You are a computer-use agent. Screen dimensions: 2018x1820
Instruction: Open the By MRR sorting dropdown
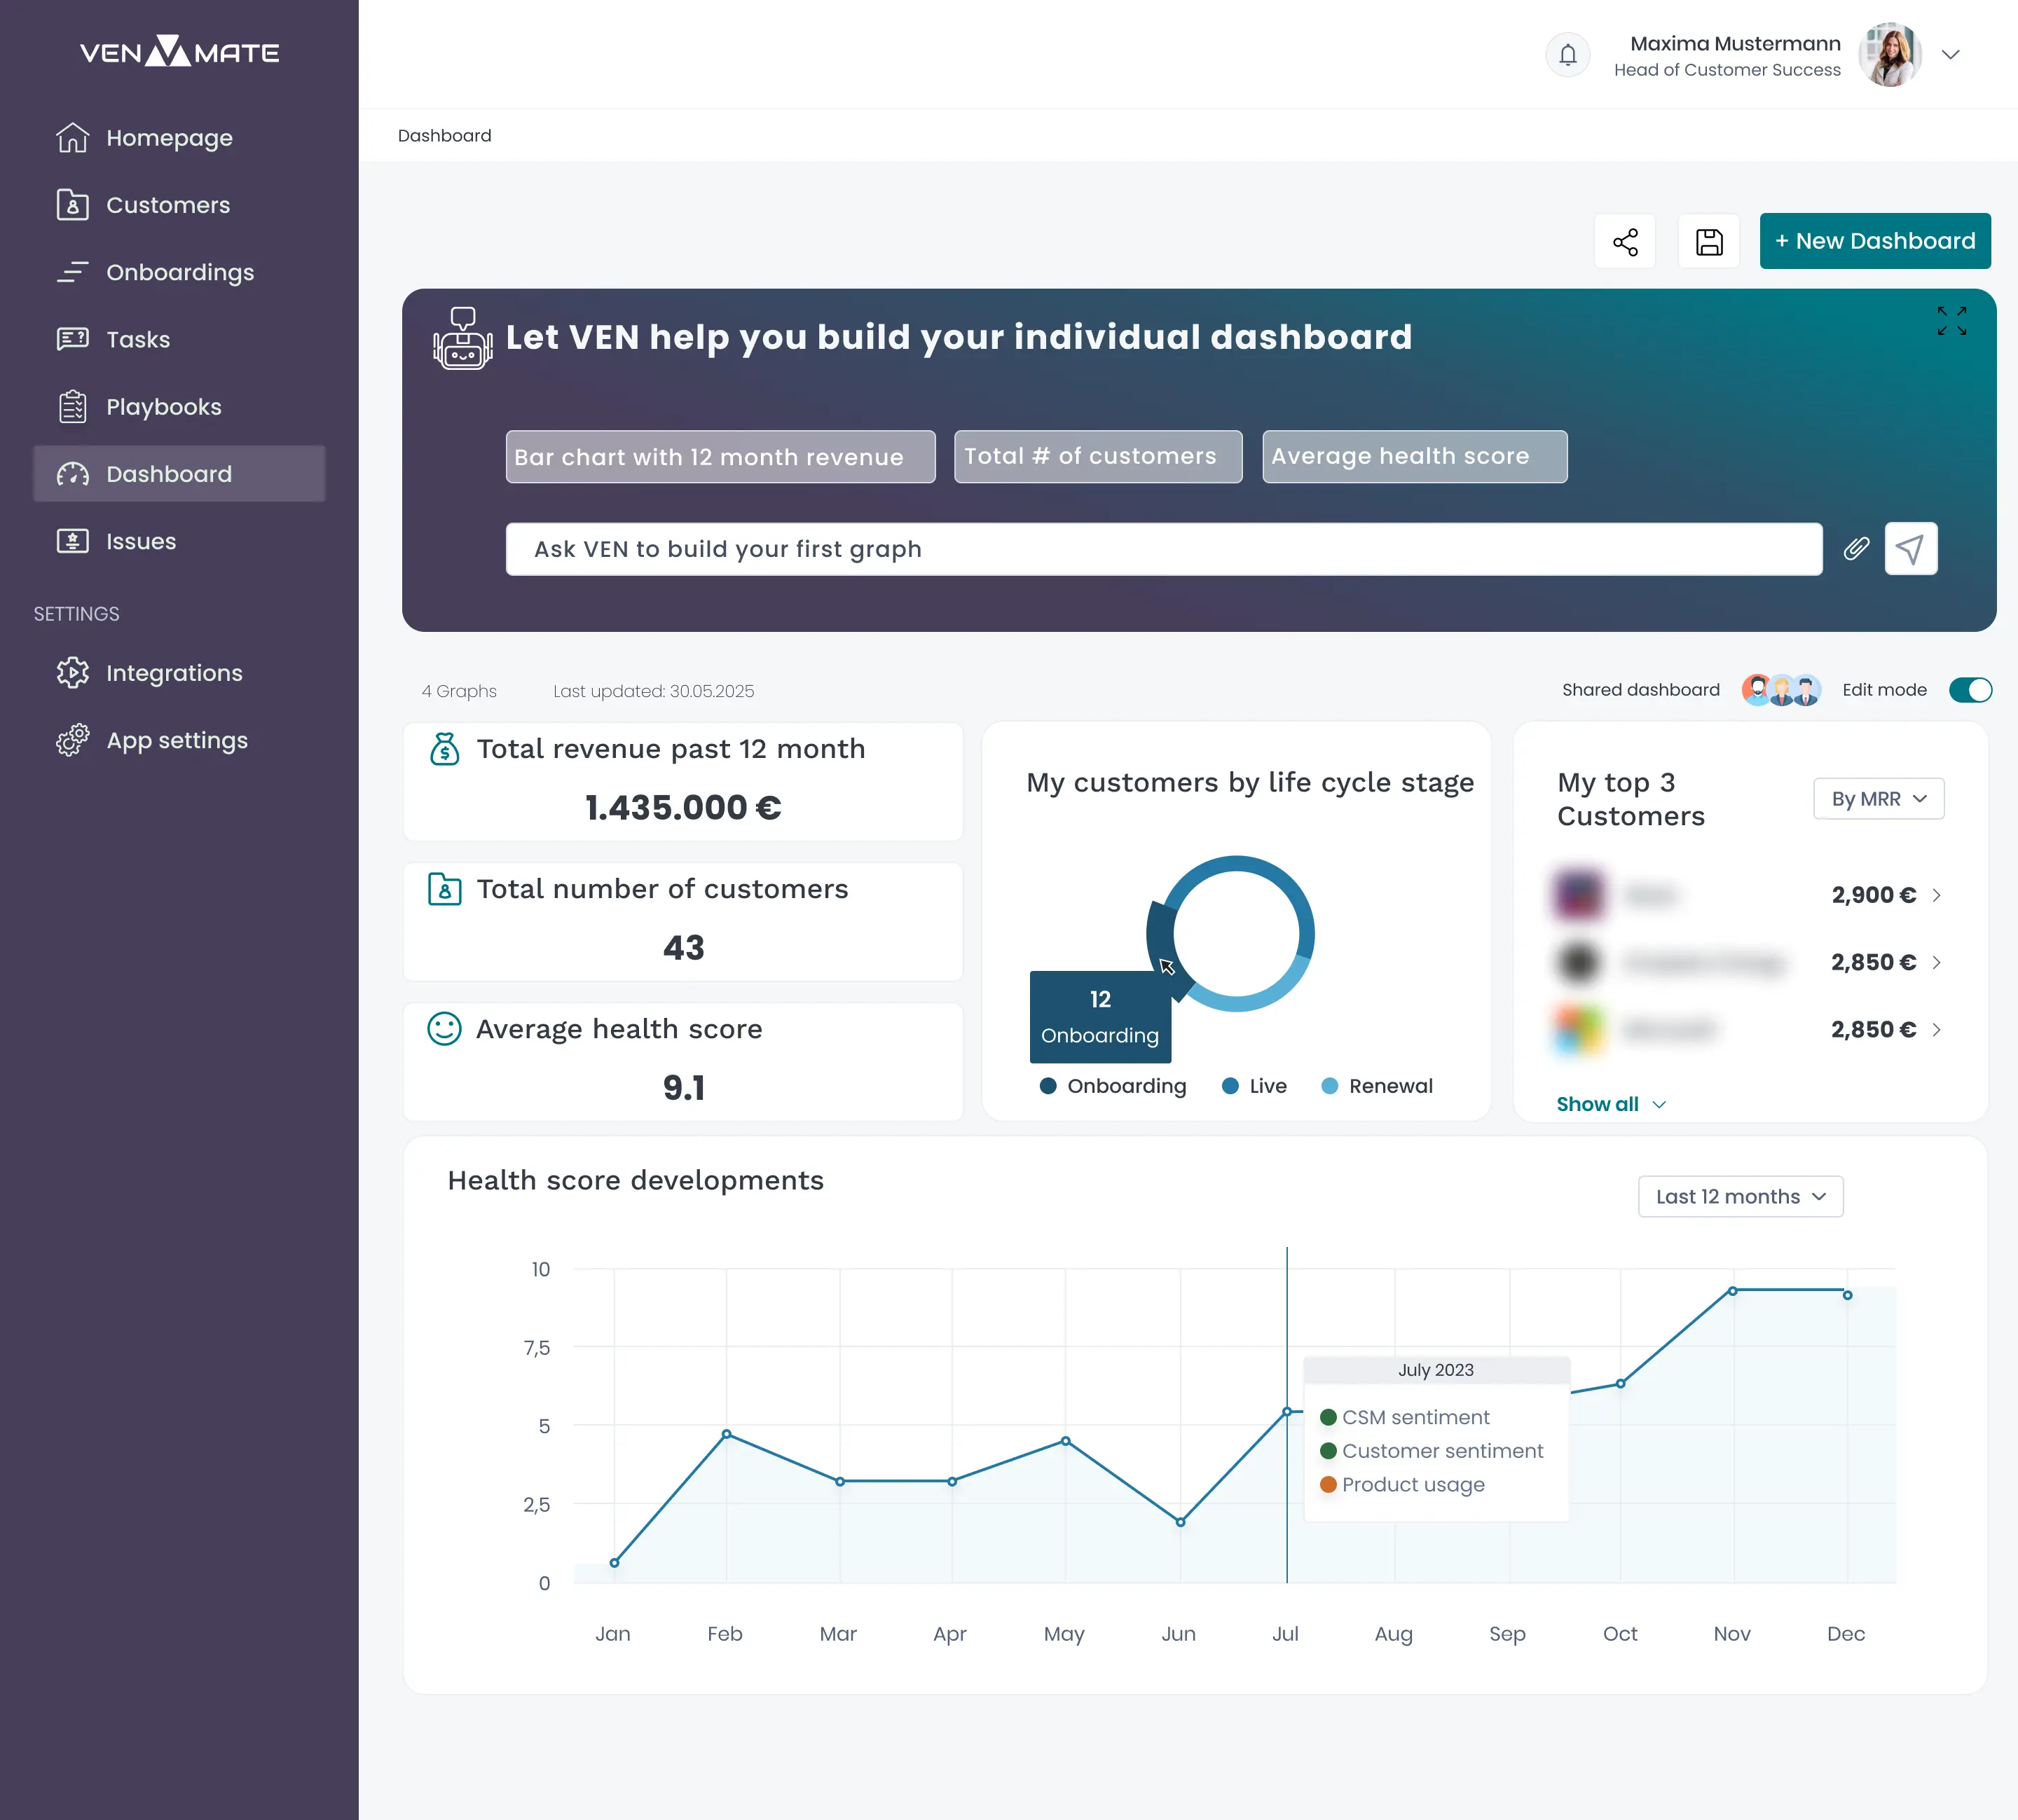tap(1878, 799)
